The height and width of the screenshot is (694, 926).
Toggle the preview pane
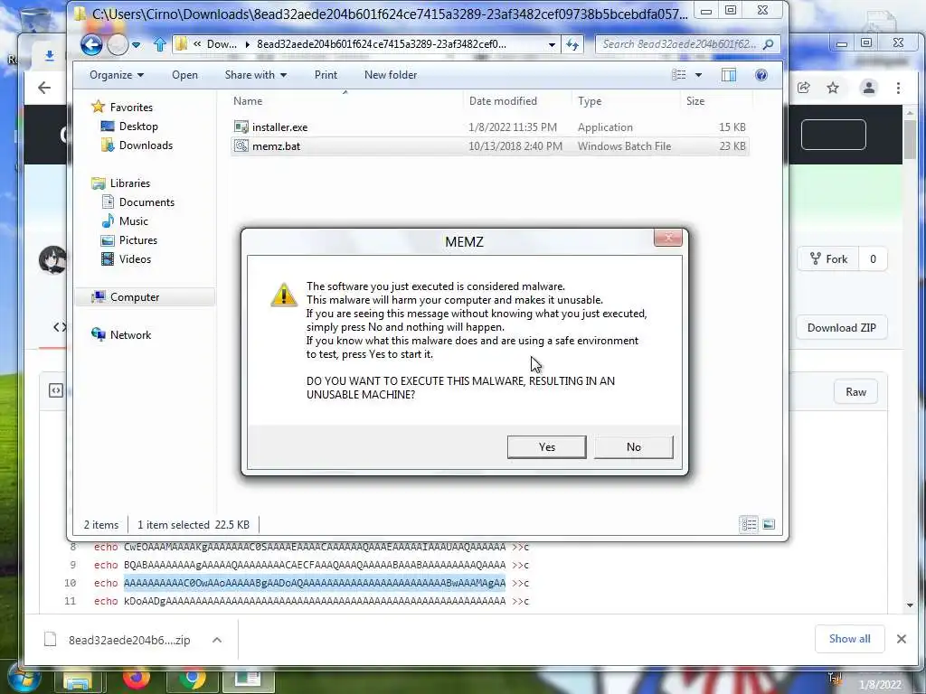pyautogui.click(x=729, y=75)
